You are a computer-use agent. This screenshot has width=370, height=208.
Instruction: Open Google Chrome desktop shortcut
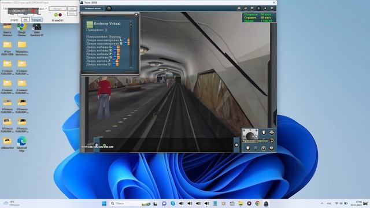[x=22, y=29]
